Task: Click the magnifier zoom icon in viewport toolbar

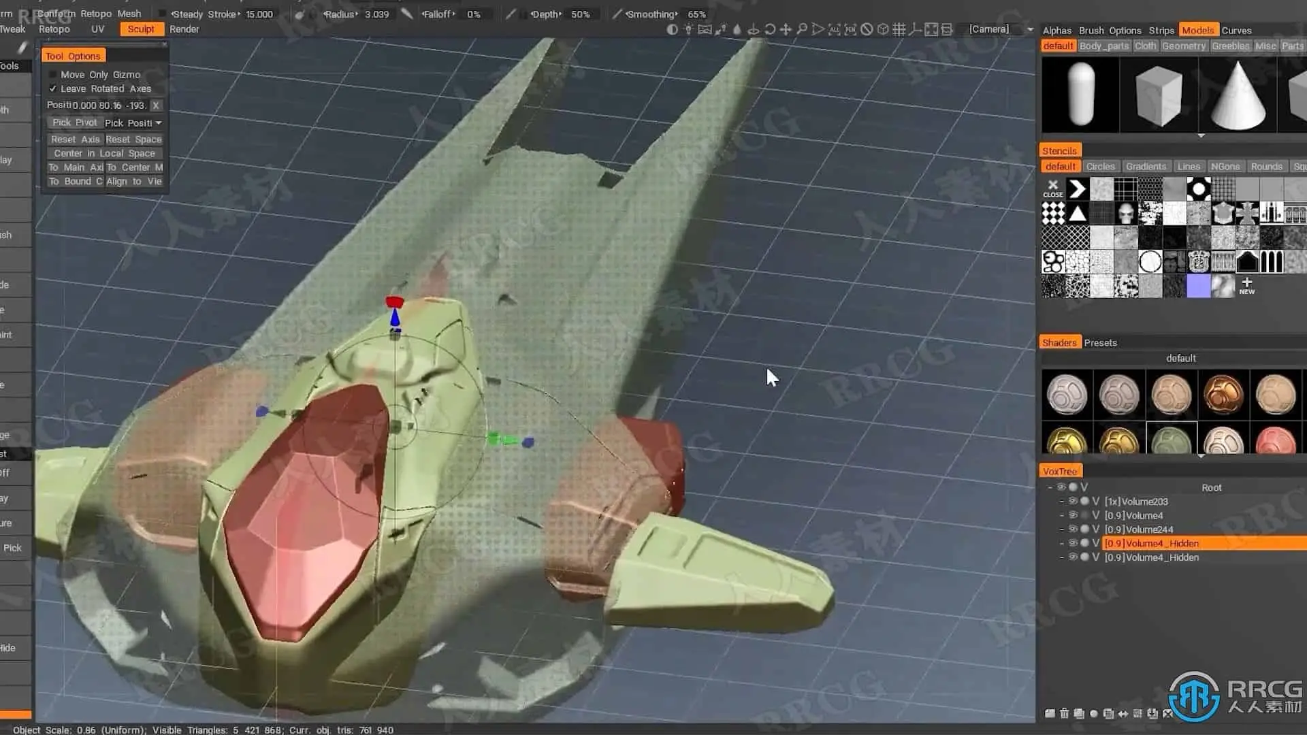Action: (x=802, y=29)
